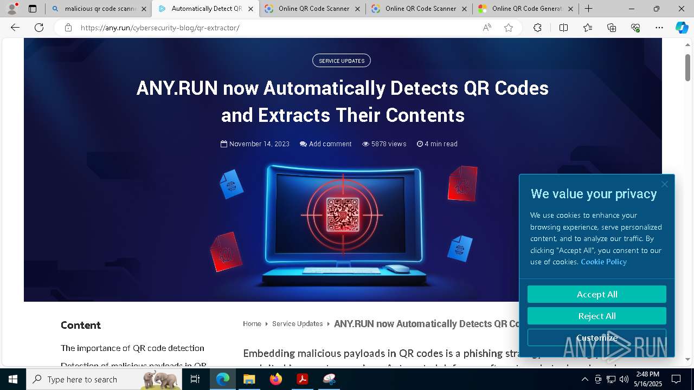Open Browser essentials icon

coord(635,28)
